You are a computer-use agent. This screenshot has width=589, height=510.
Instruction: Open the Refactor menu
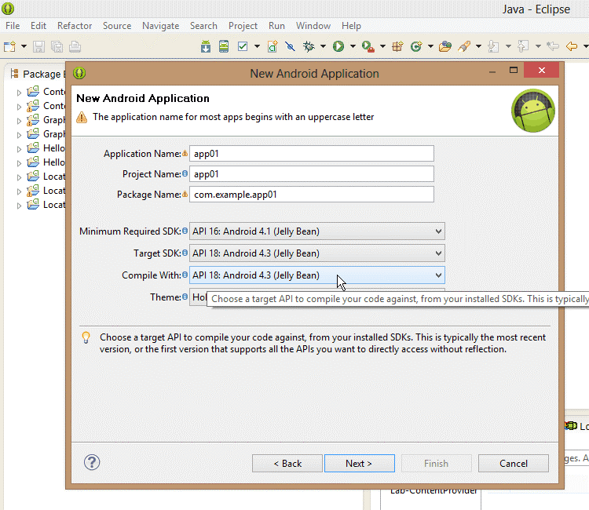pos(75,26)
